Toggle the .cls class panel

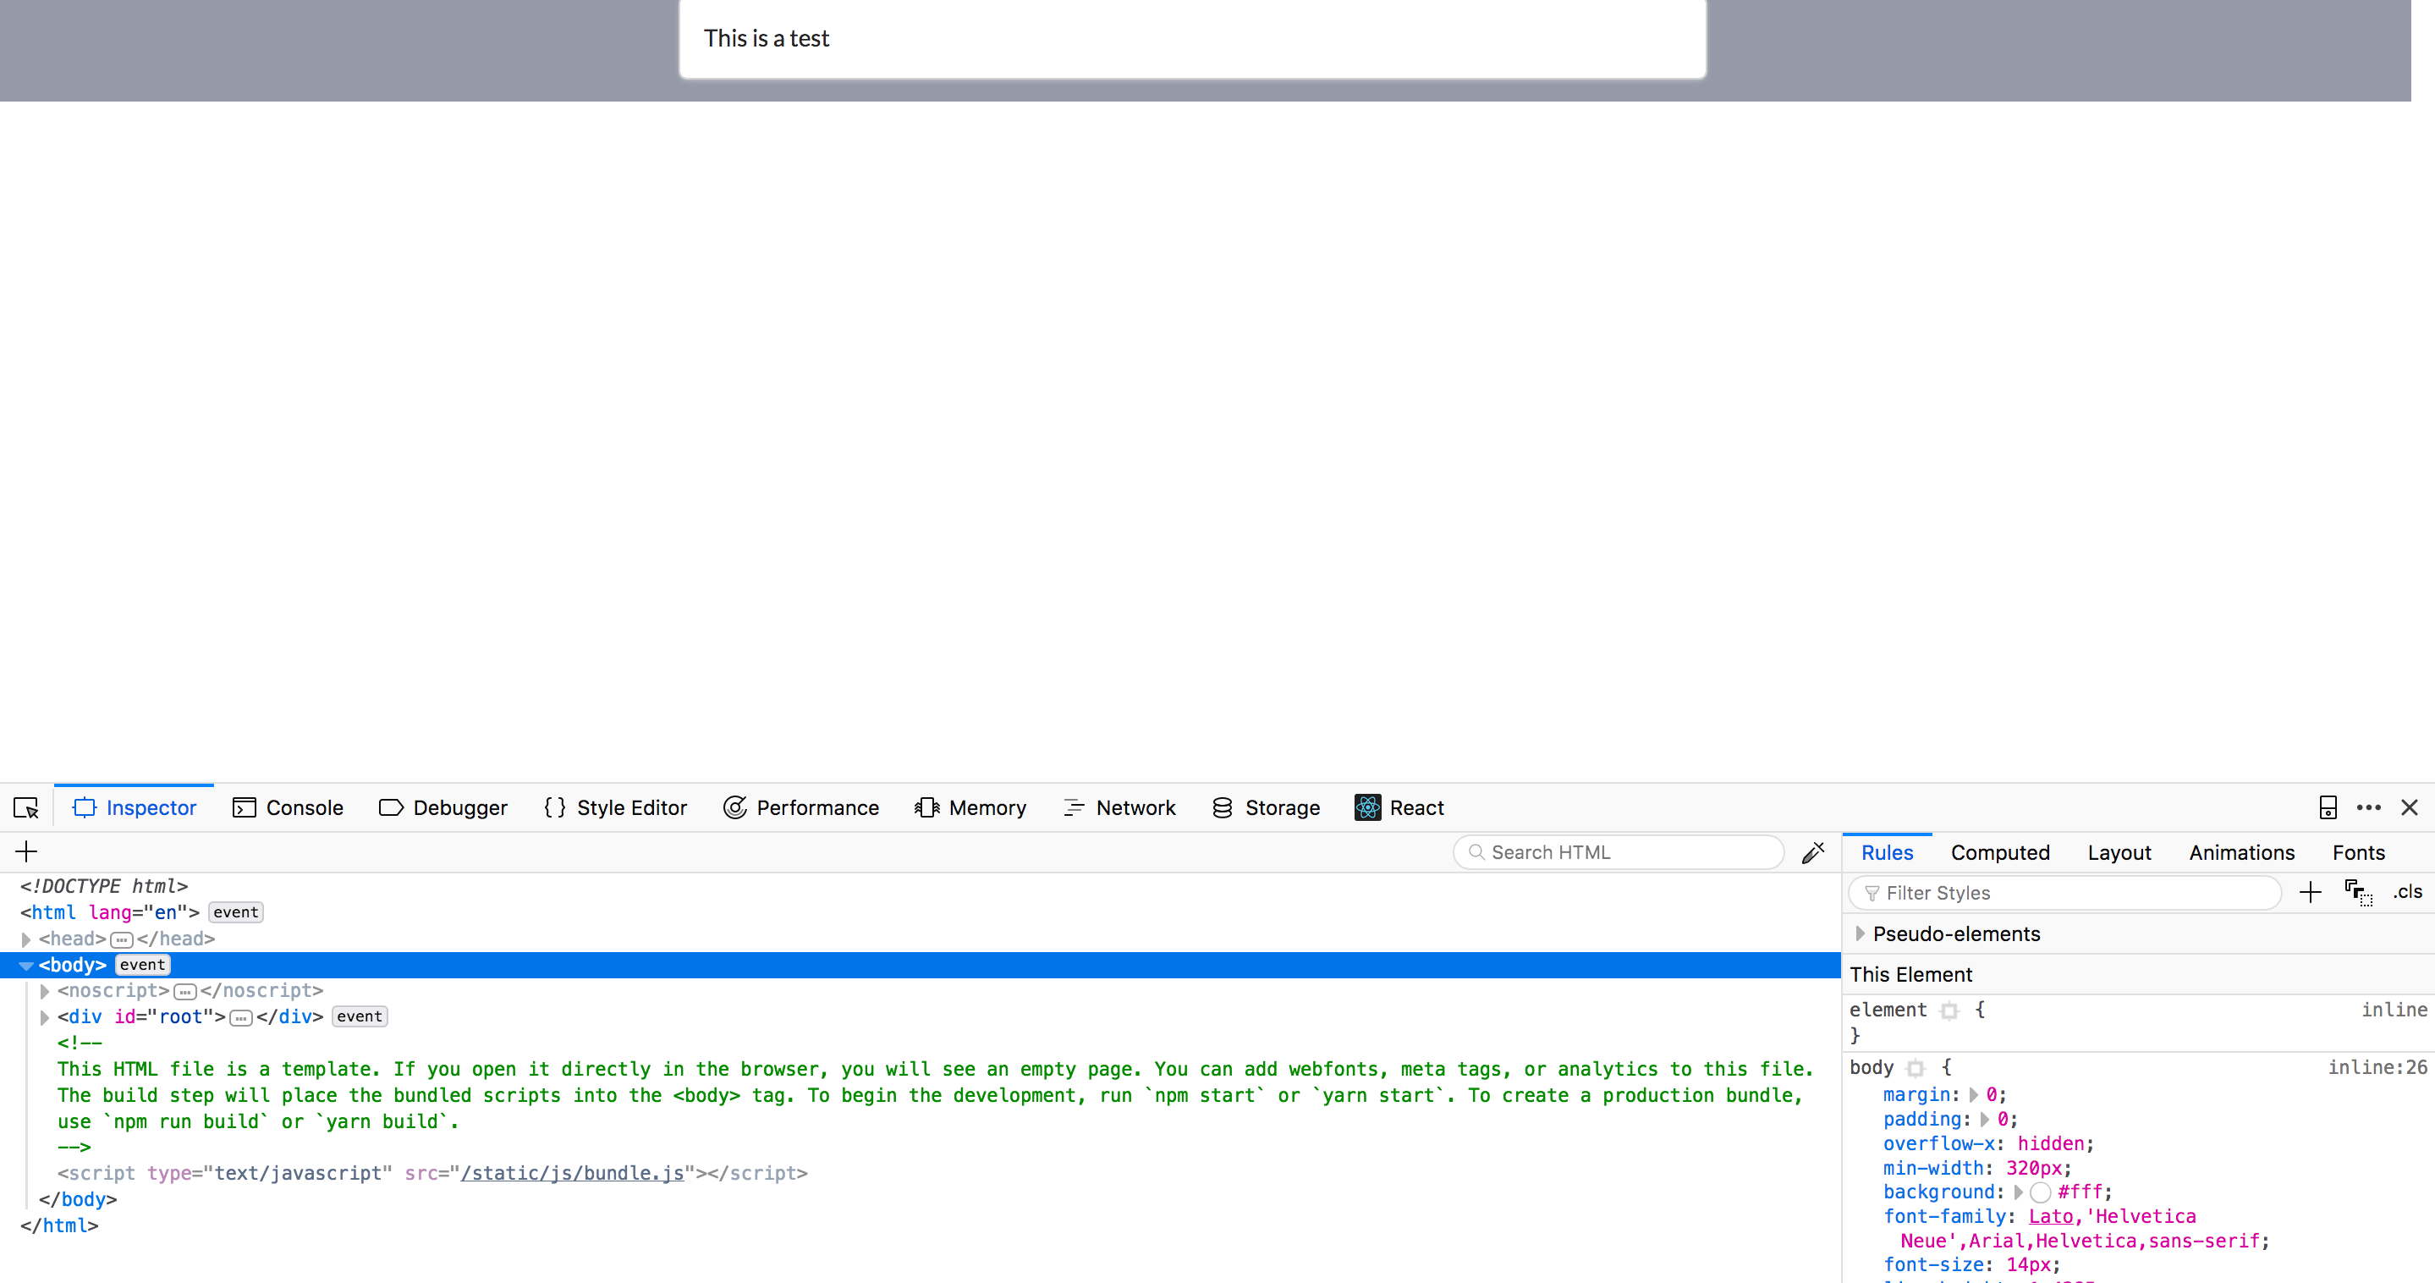click(2408, 893)
